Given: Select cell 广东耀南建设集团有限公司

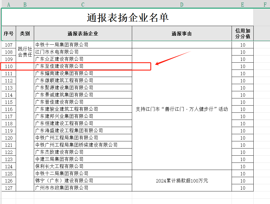Looking at the screenshot, I should [x=83, y=73].
